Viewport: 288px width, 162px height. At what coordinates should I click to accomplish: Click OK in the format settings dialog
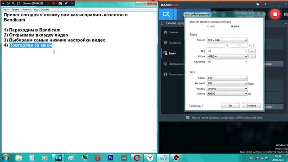[x=230, y=106]
